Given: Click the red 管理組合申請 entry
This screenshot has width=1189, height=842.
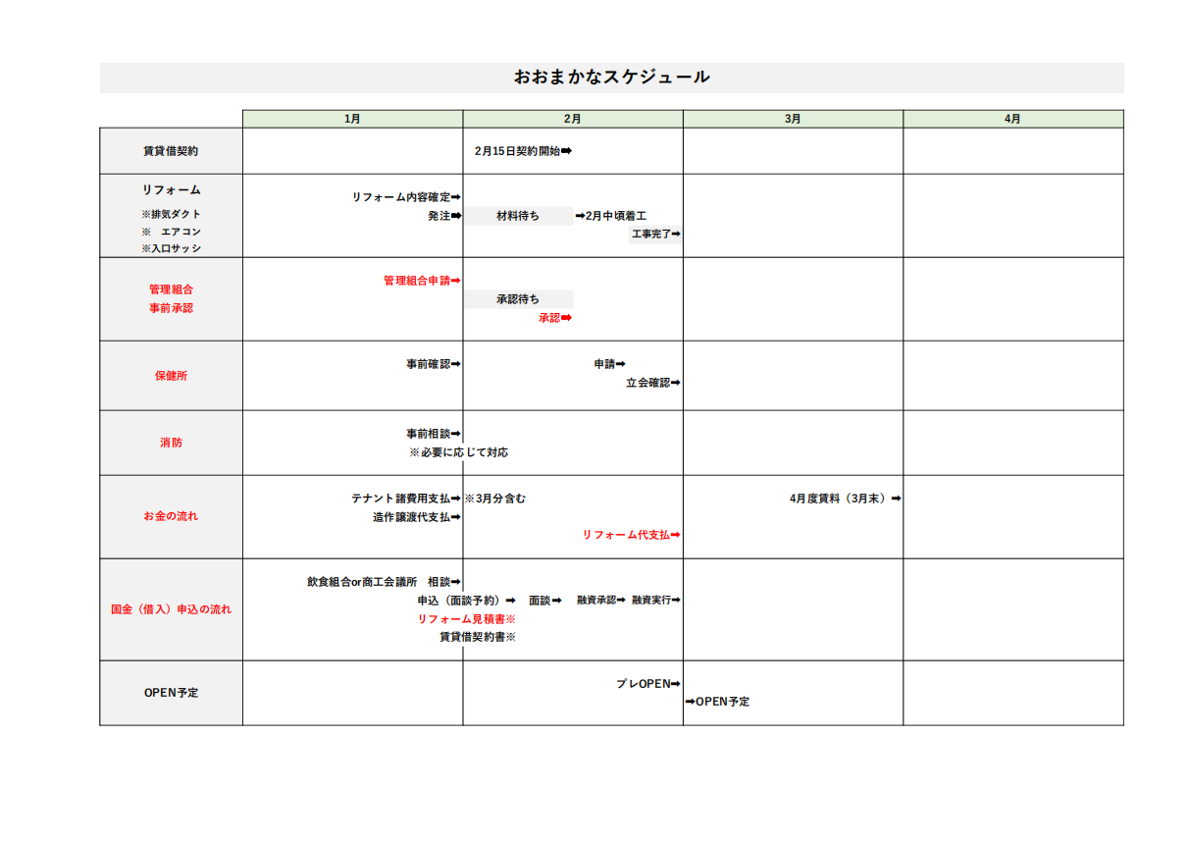Looking at the screenshot, I should pyautogui.click(x=422, y=281).
